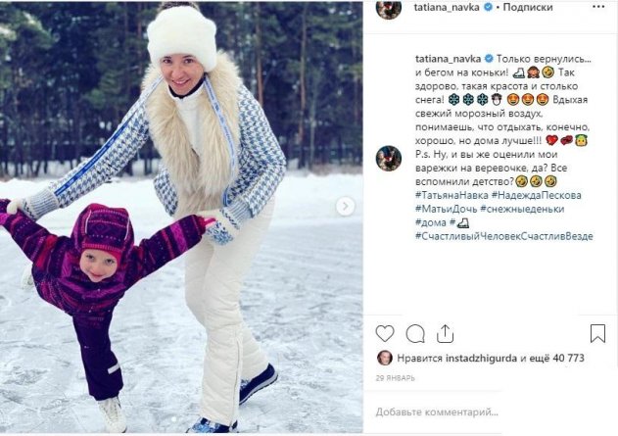The image size is (618, 436).
Task: Go to next photo with carousel arrow
Action: click(x=345, y=206)
